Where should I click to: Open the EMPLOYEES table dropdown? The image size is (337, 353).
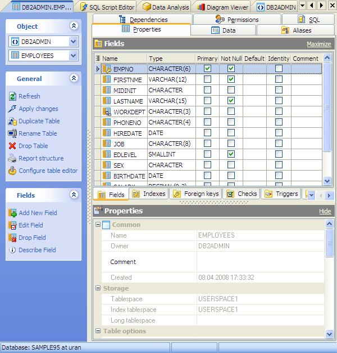73,55
